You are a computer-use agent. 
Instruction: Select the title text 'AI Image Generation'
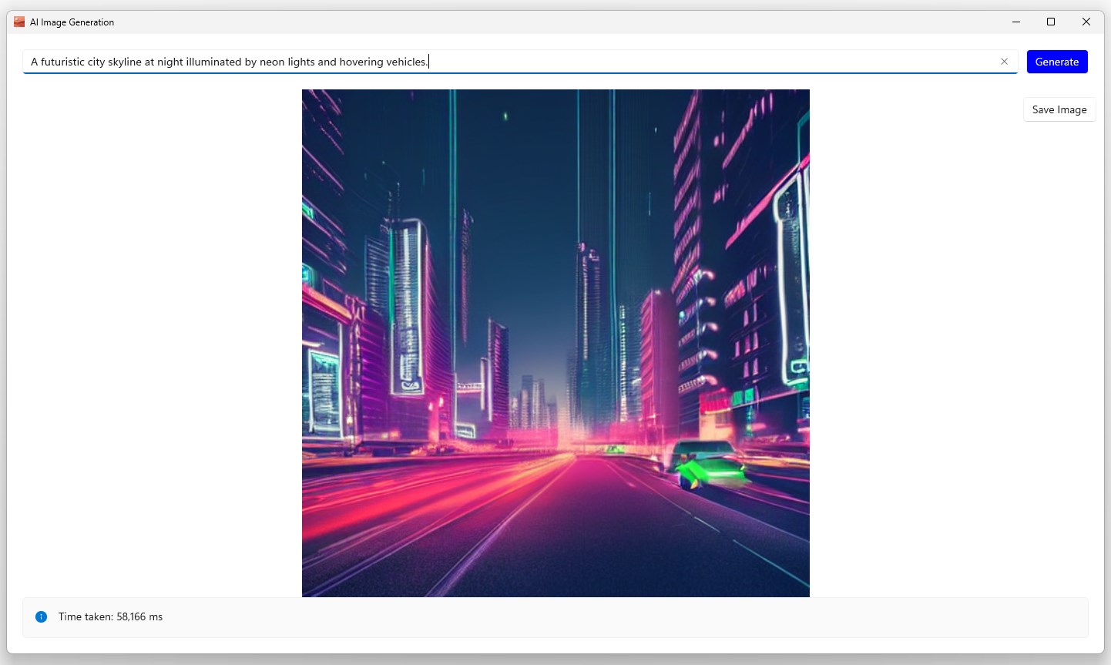(x=72, y=22)
